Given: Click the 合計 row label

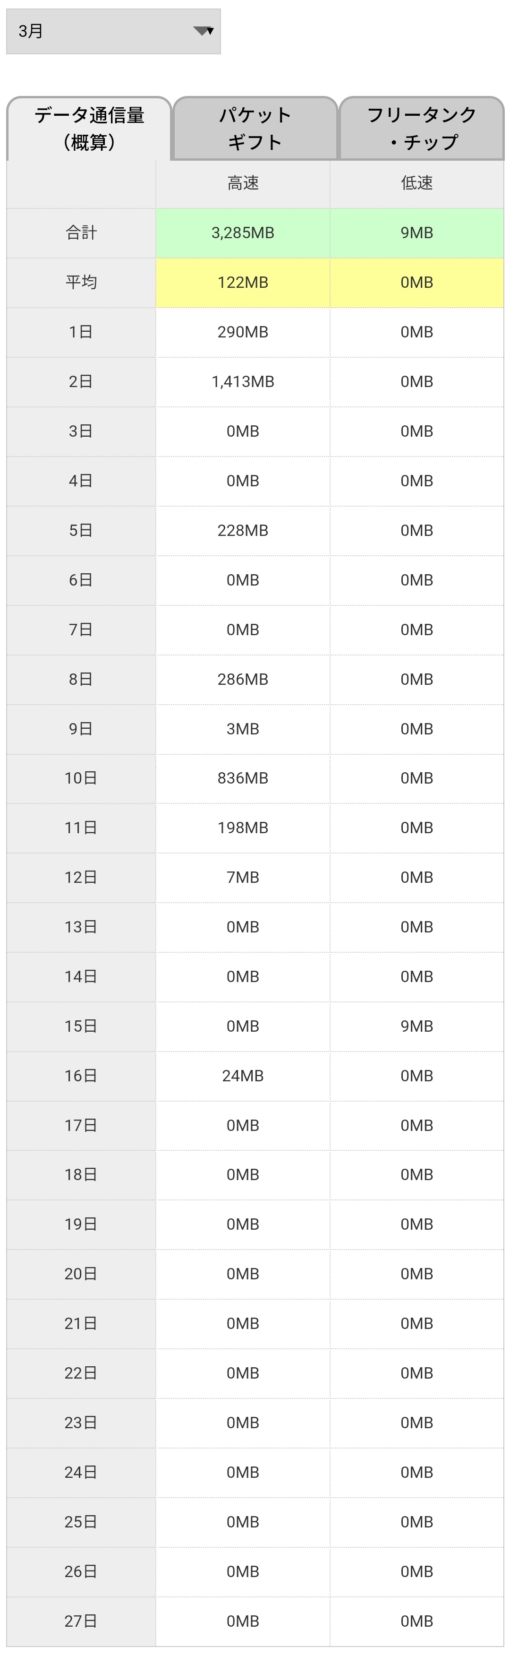Looking at the screenshot, I should tap(81, 233).
